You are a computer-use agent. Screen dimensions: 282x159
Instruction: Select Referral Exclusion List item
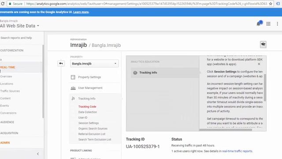coord(92,134)
